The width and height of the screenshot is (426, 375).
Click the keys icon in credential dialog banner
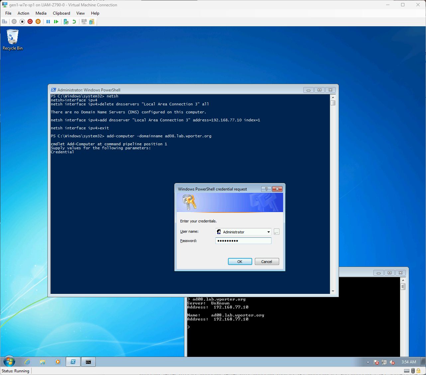(190, 202)
